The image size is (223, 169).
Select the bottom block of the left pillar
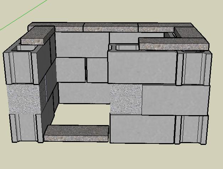click(23, 127)
